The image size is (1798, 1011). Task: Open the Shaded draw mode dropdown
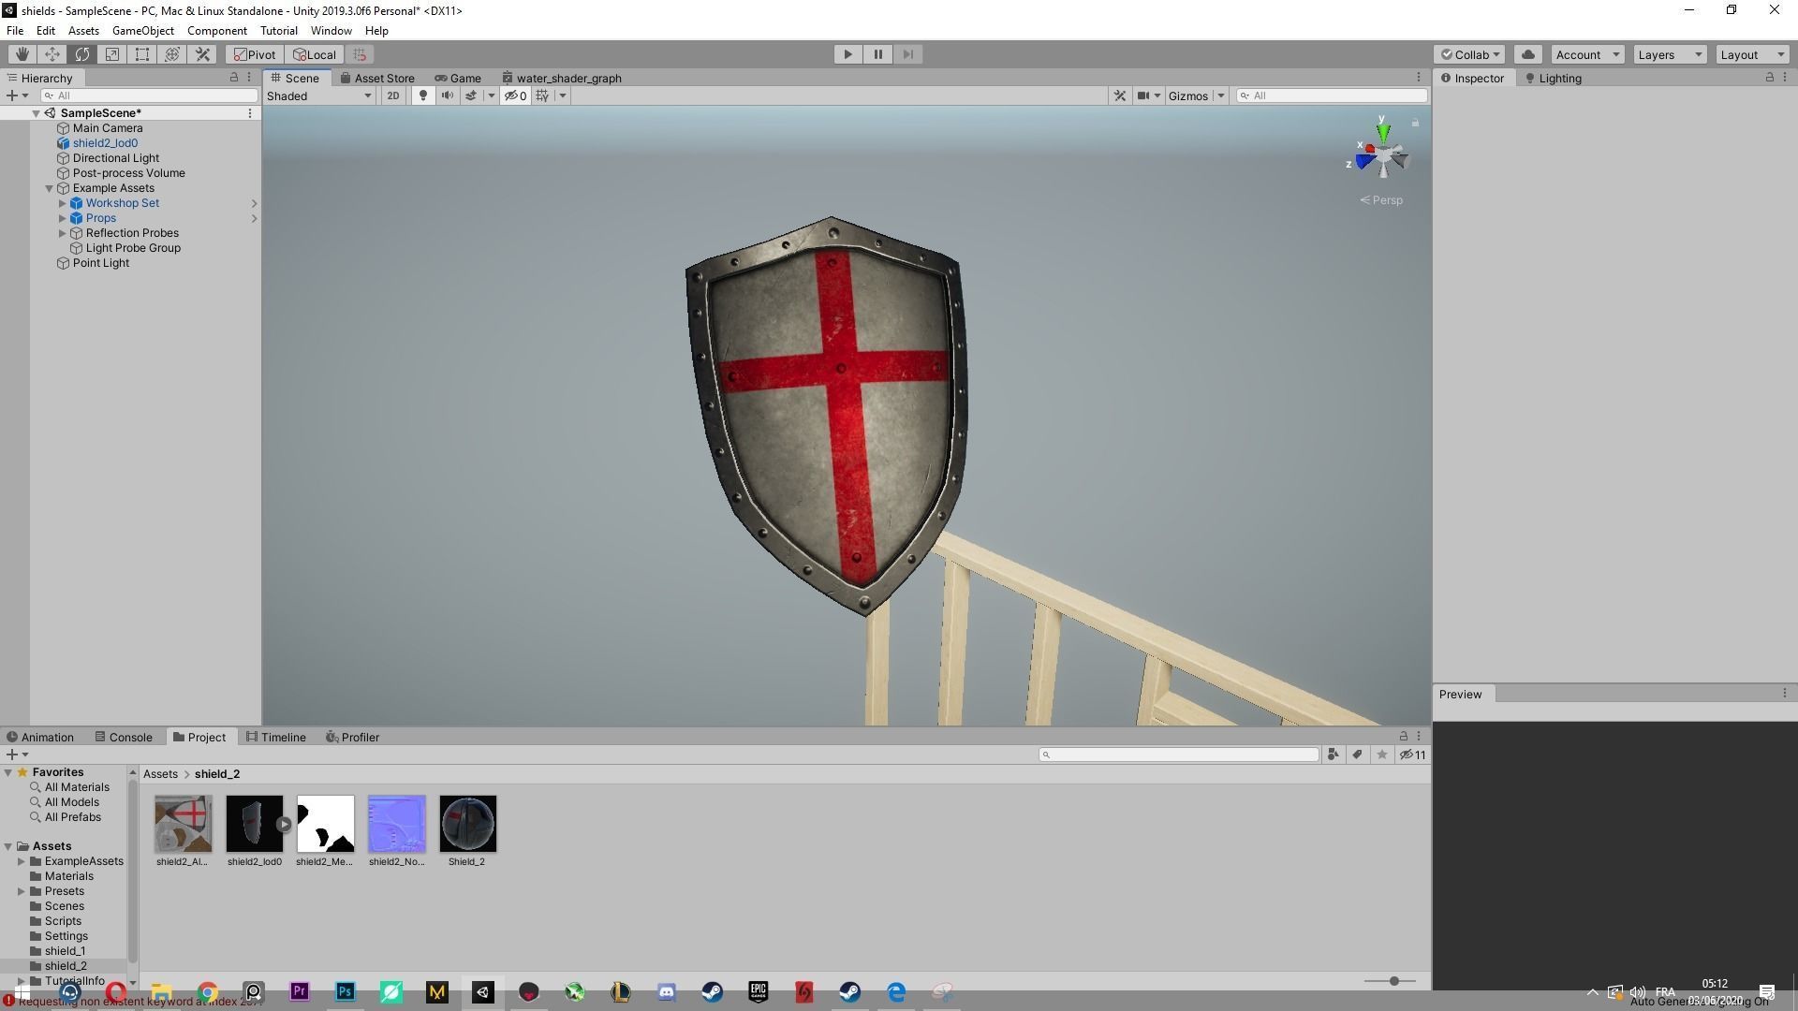pyautogui.click(x=319, y=95)
